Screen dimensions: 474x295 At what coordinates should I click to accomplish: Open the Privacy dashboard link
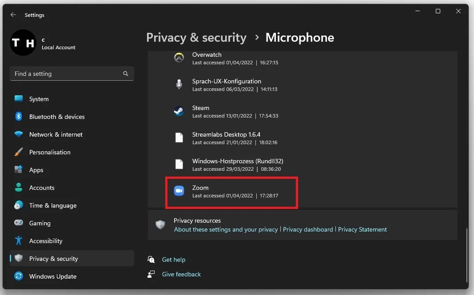(308, 229)
